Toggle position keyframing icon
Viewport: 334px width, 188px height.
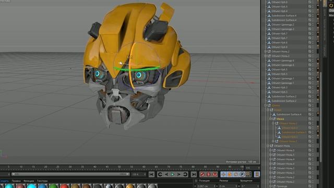click(223, 174)
